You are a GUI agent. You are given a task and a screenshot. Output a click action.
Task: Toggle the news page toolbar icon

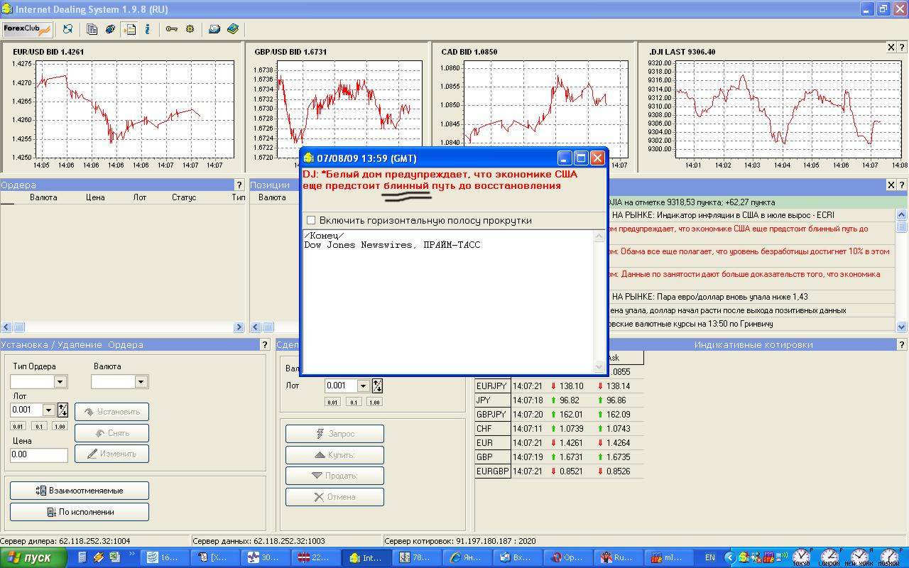tap(129, 29)
